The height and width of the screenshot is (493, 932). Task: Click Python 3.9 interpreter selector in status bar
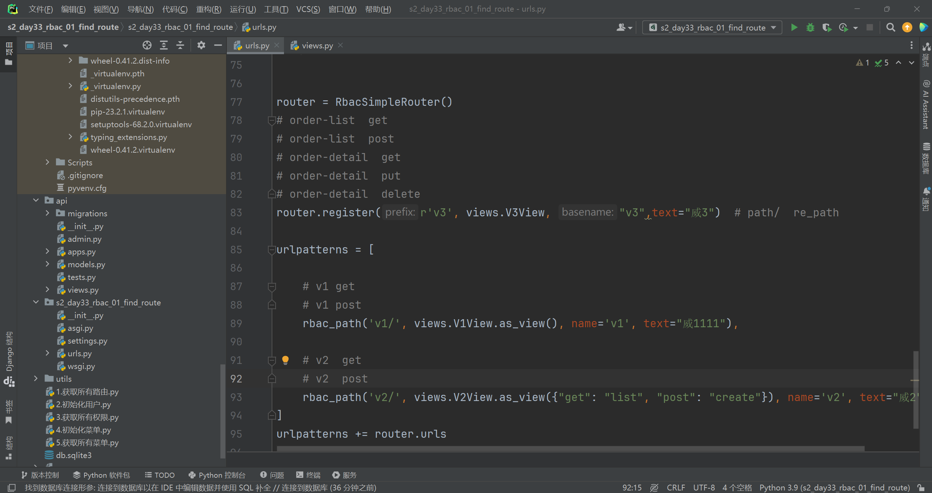pyautogui.click(x=834, y=488)
